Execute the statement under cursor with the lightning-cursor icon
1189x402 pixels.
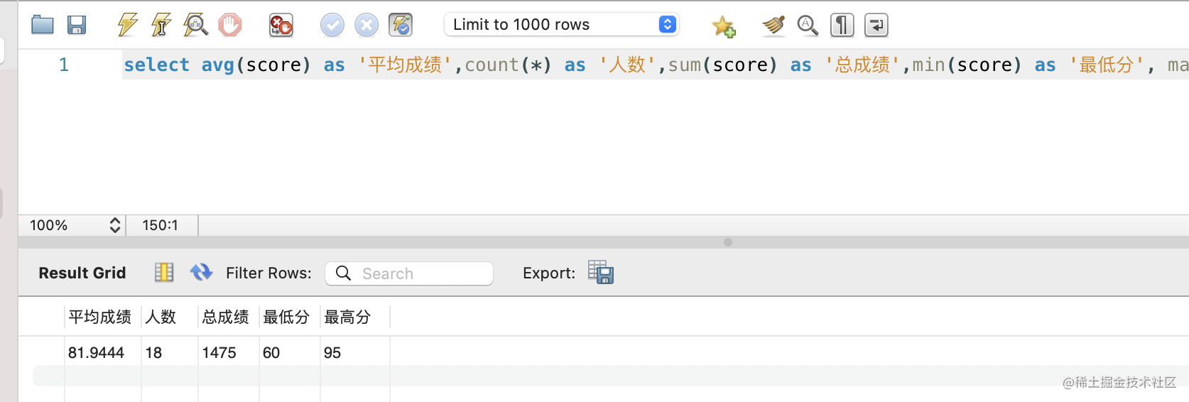pos(161,25)
